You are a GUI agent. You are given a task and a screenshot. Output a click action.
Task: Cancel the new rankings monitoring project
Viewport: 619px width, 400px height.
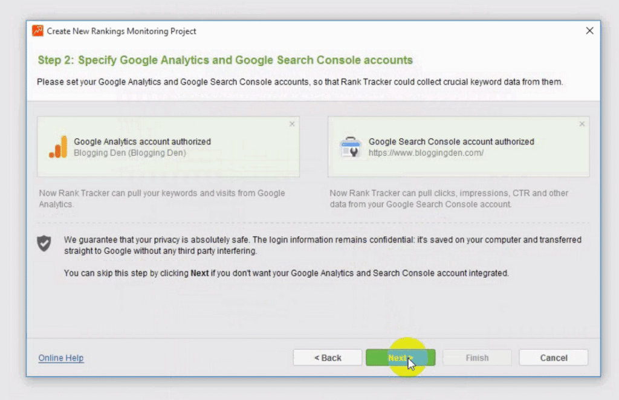point(553,357)
